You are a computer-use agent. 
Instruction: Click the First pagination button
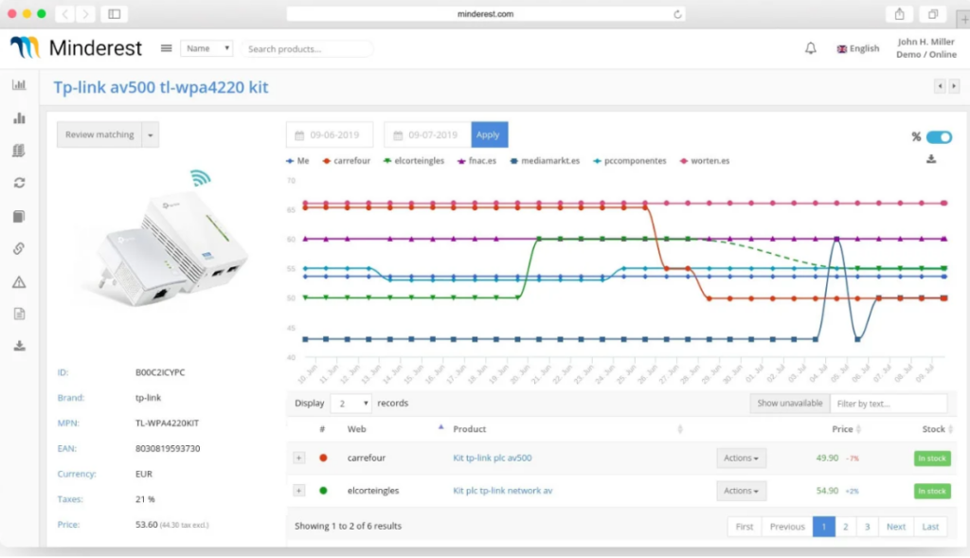(x=745, y=527)
